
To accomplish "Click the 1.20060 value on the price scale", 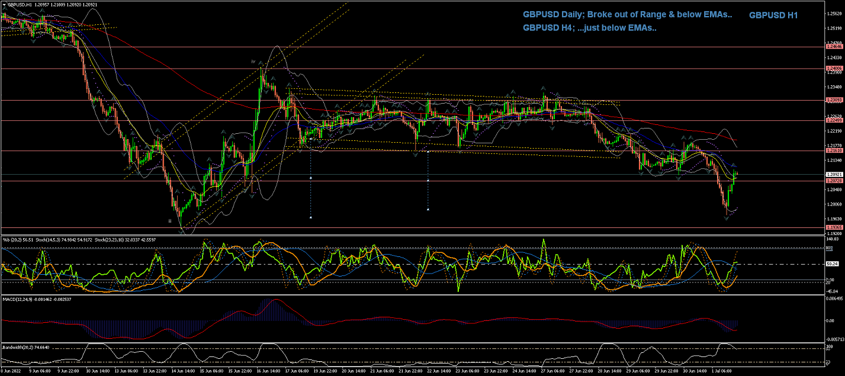I will click(x=834, y=205).
